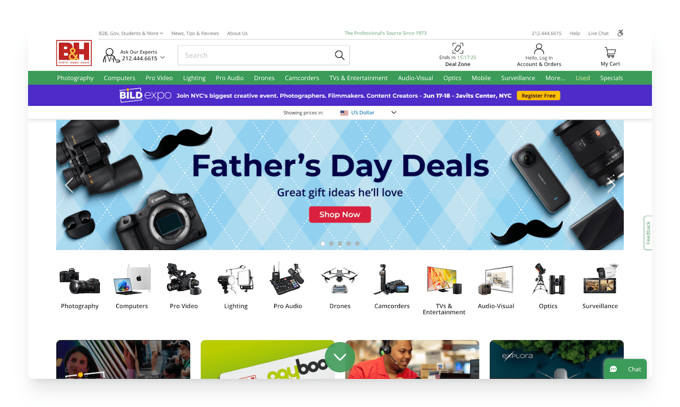680x407 pixels.
Task: Click the Account & Orders person icon
Action: point(539,49)
